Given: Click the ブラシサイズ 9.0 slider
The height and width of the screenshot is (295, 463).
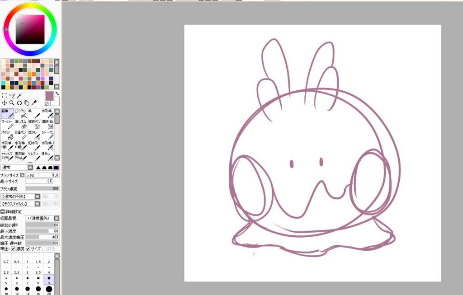Looking at the screenshot, I should [x=43, y=175].
